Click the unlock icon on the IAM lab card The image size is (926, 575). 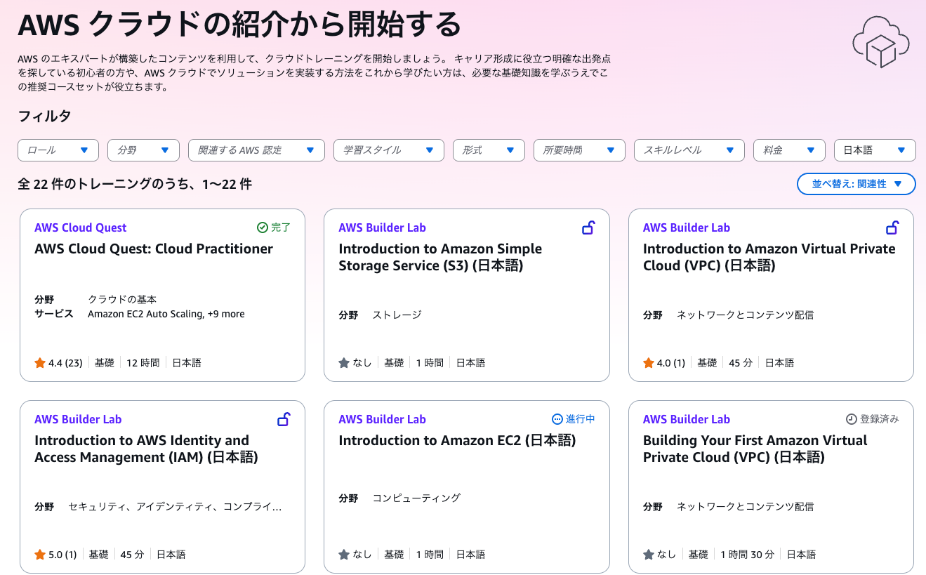(x=284, y=419)
